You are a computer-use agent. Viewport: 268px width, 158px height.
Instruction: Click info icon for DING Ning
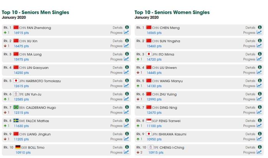260,107
